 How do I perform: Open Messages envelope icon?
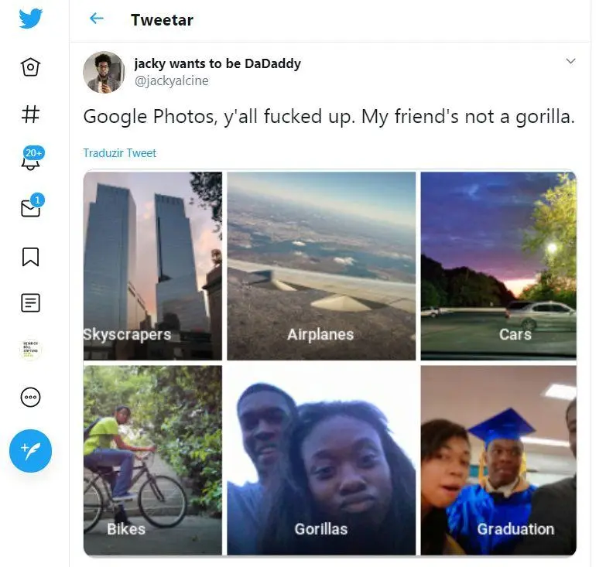(31, 208)
